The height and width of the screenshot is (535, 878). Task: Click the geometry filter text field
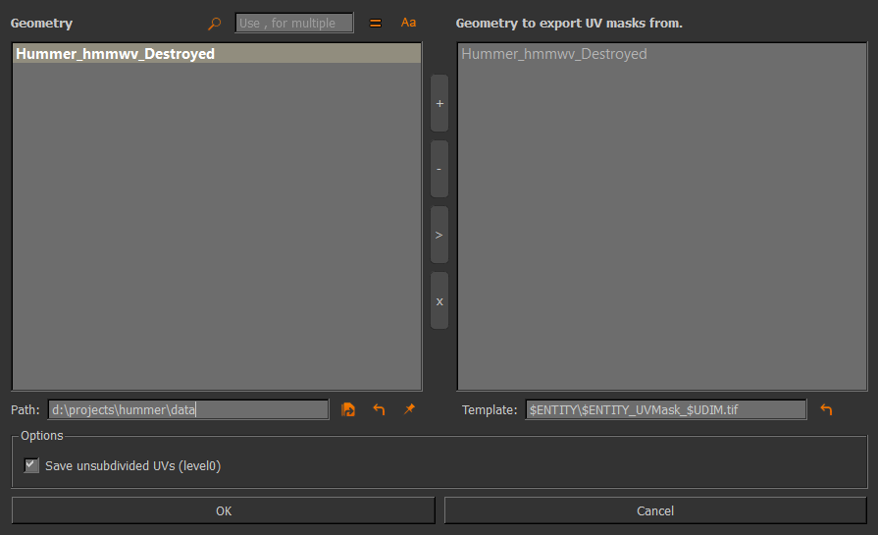293,23
